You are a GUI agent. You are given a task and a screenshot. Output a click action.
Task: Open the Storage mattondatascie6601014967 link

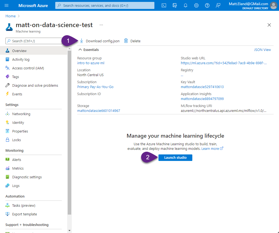[x=99, y=111]
